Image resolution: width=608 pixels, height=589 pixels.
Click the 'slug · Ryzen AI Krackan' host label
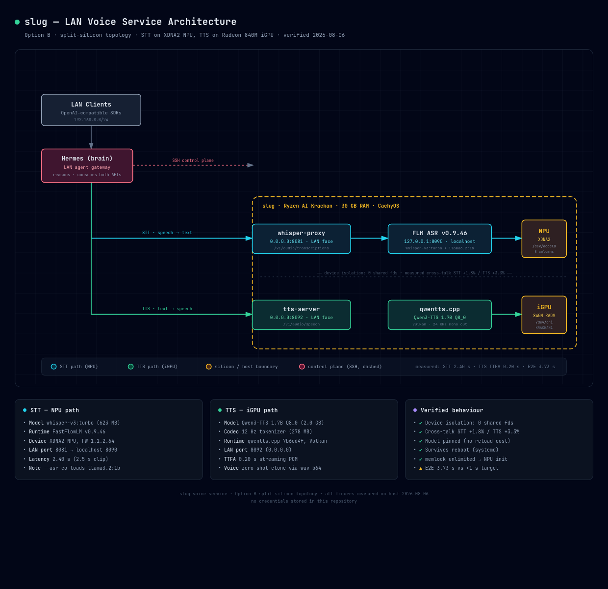click(331, 206)
